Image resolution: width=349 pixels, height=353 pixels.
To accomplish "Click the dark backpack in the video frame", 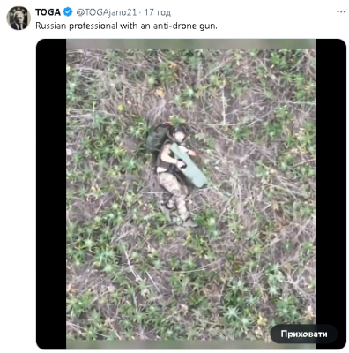I will tap(156, 139).
